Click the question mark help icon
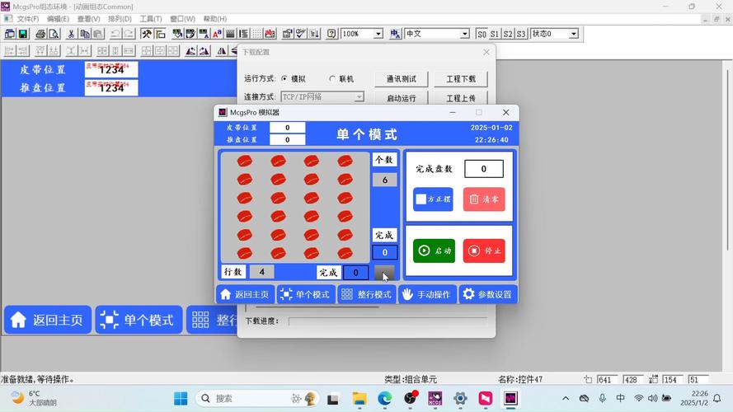The image size is (733, 412). pos(331,34)
